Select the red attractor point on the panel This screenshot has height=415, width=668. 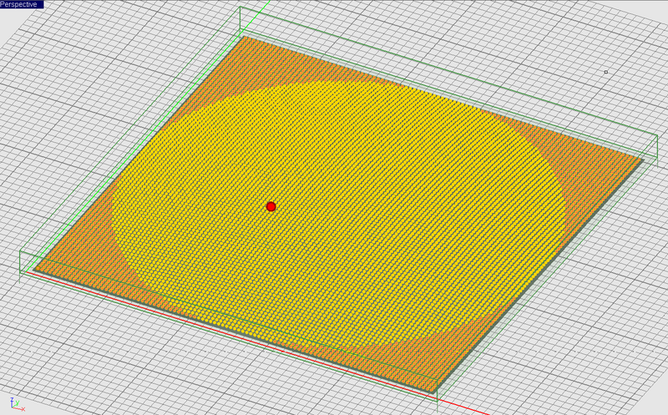click(271, 206)
